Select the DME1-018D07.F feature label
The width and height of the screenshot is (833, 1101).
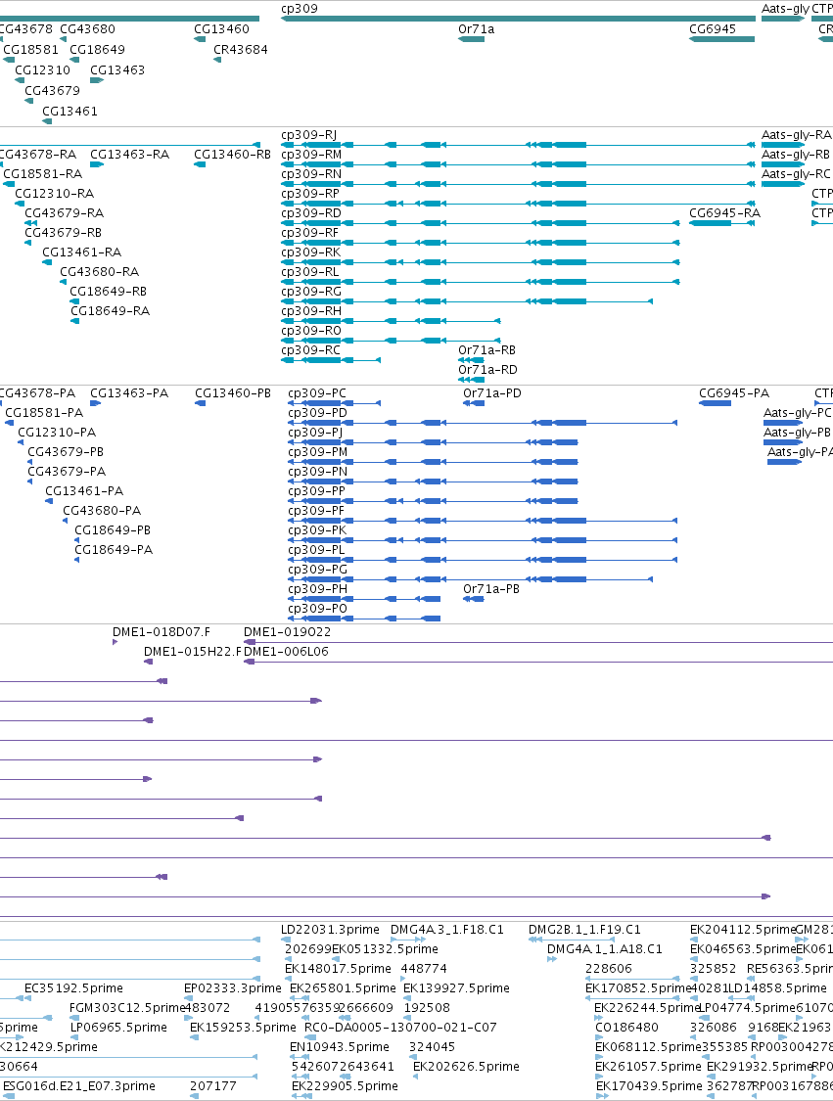click(x=162, y=632)
